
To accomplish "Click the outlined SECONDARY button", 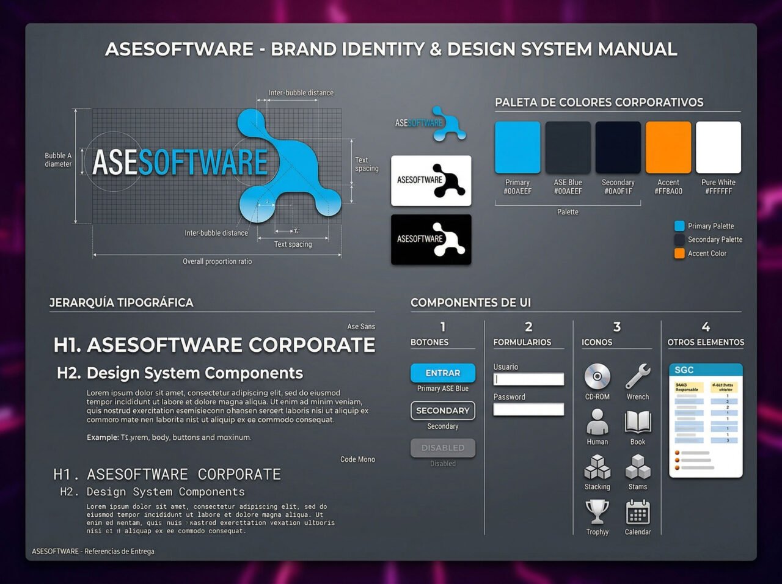I will coord(443,411).
